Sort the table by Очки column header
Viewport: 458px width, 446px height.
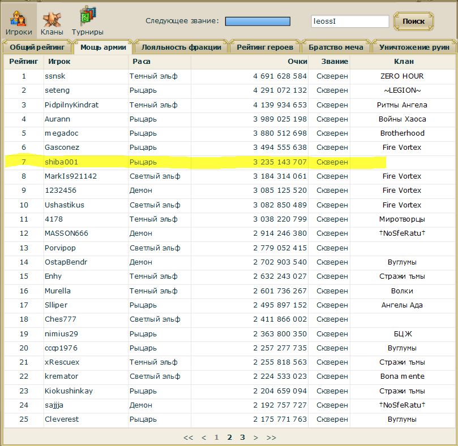click(x=297, y=61)
